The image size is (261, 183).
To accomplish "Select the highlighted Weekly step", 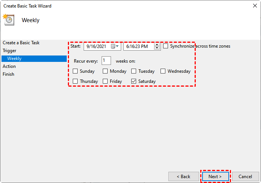I will pos(34,58).
